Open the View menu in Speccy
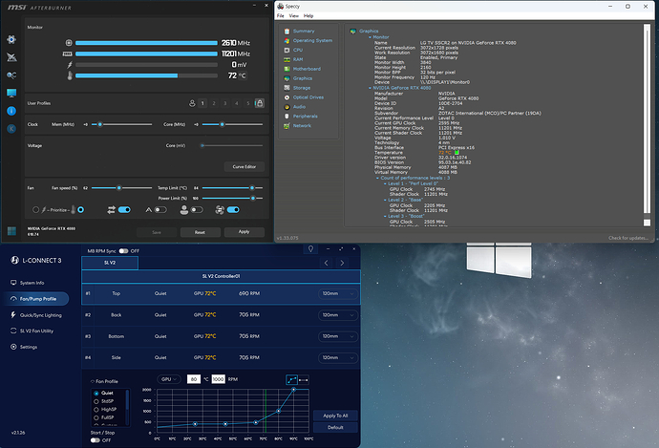Image resolution: width=659 pixels, height=448 pixels. point(294,16)
